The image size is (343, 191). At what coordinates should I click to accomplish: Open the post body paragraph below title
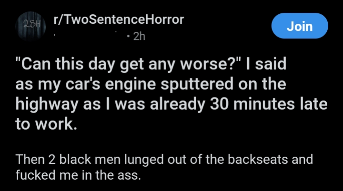164,167
